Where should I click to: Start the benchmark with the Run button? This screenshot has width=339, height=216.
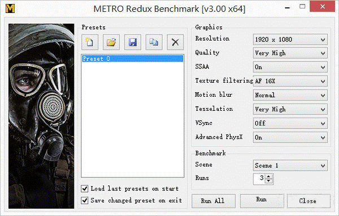pos(262,201)
